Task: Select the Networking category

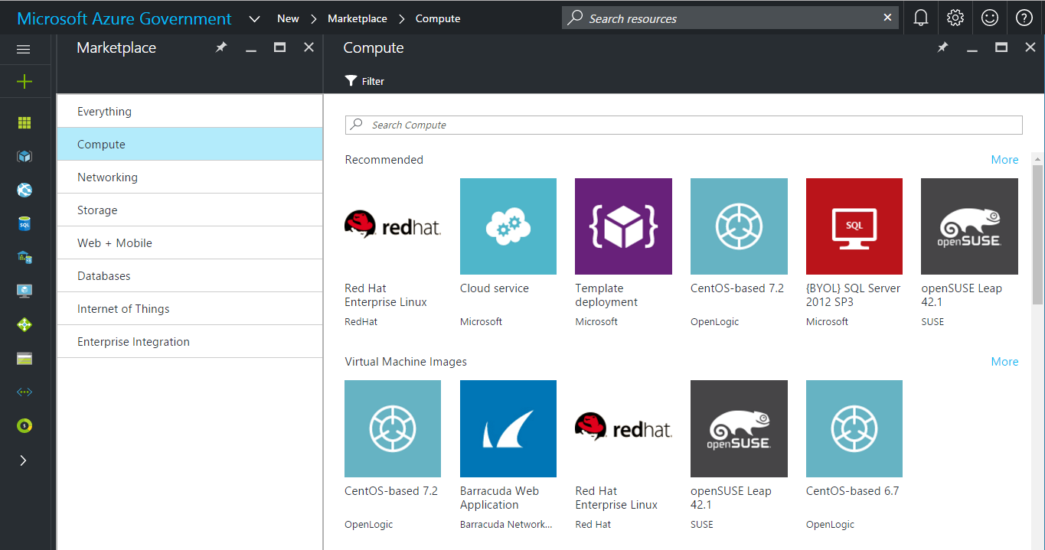Action: tap(107, 177)
